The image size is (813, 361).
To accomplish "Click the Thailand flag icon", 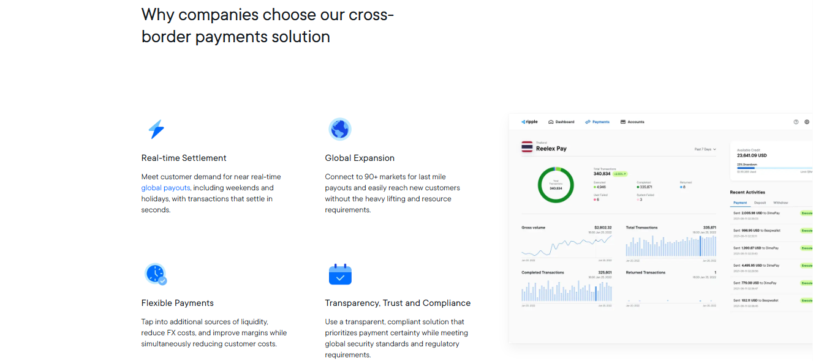I will click(527, 147).
